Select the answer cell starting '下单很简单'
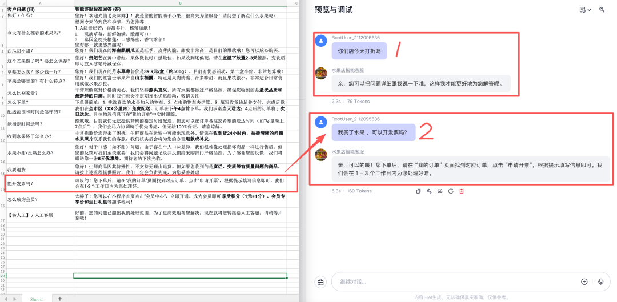The width and height of the screenshot is (617, 302). tap(180, 103)
